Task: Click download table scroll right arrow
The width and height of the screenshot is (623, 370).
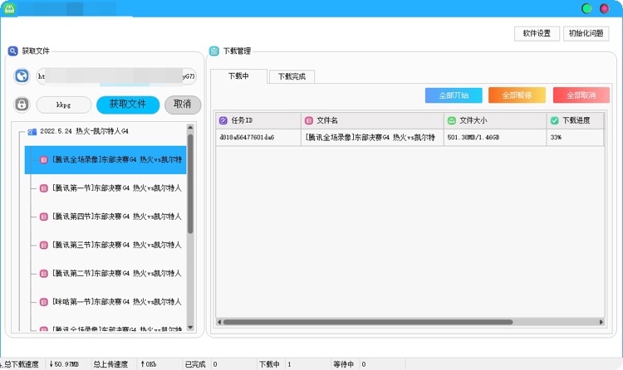Action: click(x=601, y=322)
